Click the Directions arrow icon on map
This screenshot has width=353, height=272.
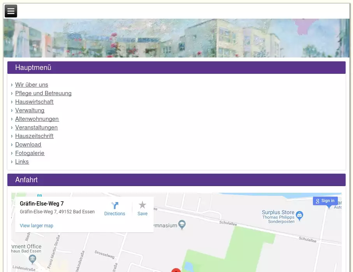tap(115, 206)
